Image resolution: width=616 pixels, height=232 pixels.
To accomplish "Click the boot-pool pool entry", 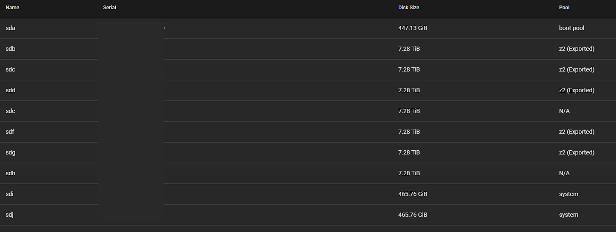I will click(x=572, y=28).
